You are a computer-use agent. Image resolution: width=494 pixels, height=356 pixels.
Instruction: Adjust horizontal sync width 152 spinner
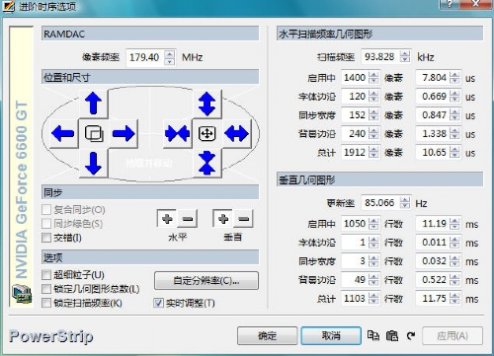click(373, 115)
